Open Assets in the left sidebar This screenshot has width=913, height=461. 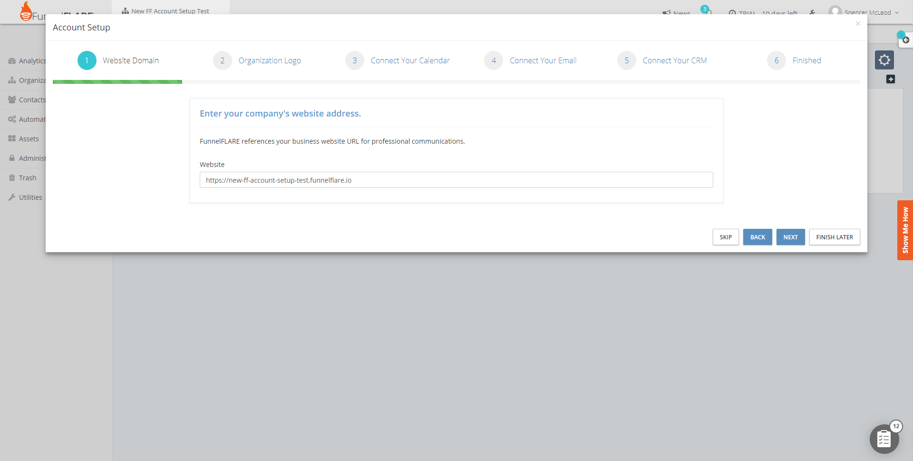coord(29,139)
